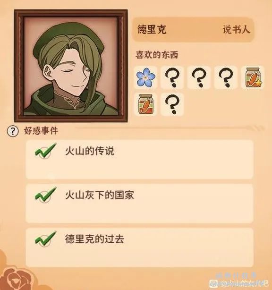Toggle checkmark for 火山灰下的国家
Image resolution: width=272 pixels, height=290 pixels.
click(45, 195)
